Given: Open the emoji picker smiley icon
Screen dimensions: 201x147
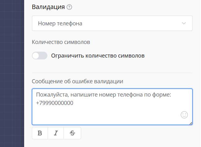Looking at the screenshot, I should [184, 115].
